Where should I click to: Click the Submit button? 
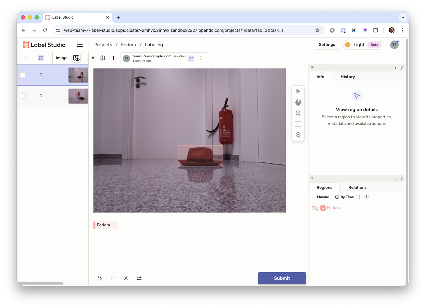(282, 278)
